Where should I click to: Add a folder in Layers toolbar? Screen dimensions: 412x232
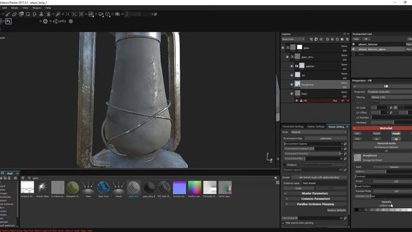click(x=342, y=39)
